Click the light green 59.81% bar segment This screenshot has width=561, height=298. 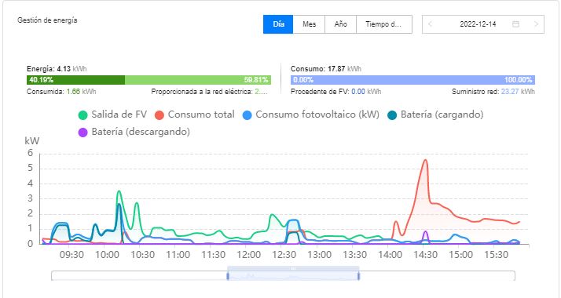pos(198,80)
